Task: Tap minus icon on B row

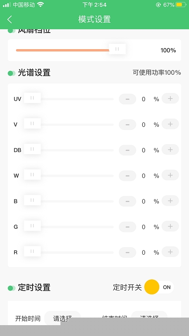Action: [128, 201]
